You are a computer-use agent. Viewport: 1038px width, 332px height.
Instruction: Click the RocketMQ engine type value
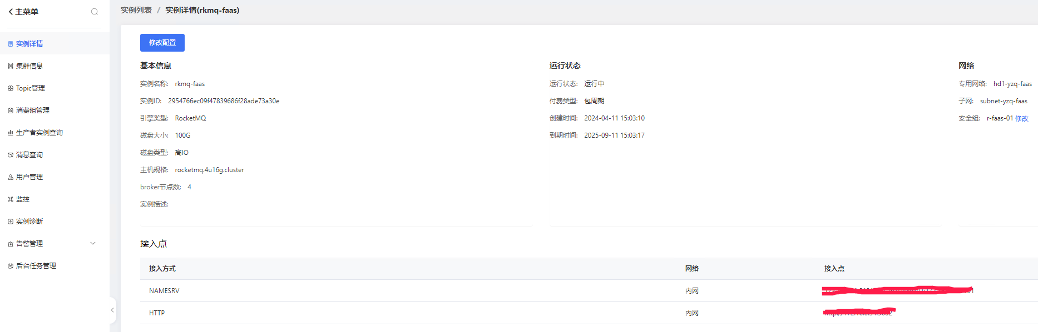(x=190, y=118)
